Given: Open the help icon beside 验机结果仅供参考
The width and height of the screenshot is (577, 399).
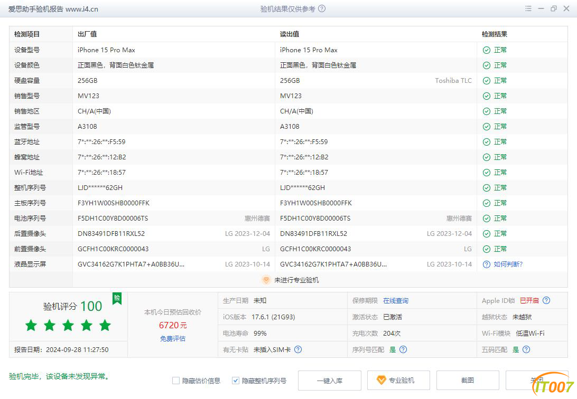Looking at the screenshot, I should click(x=322, y=9).
